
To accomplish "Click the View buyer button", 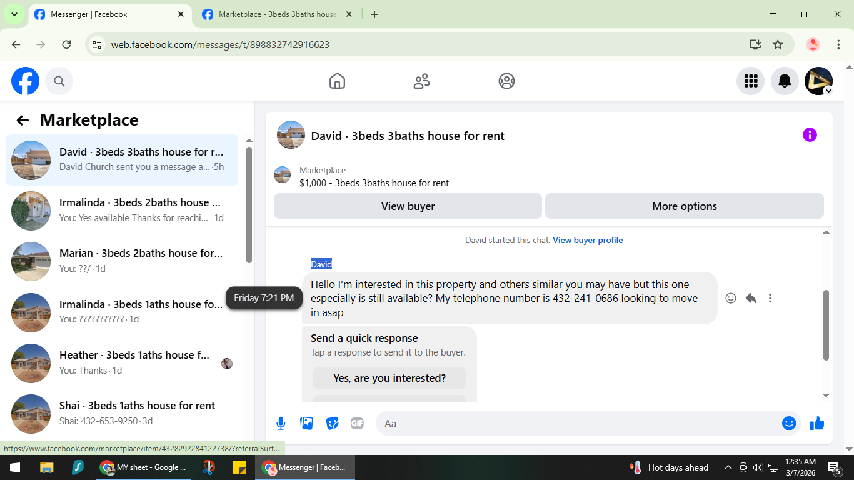I will tap(408, 206).
